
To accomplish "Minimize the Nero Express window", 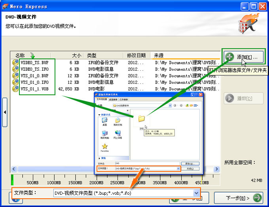I will pyautogui.click(x=244, y=6).
